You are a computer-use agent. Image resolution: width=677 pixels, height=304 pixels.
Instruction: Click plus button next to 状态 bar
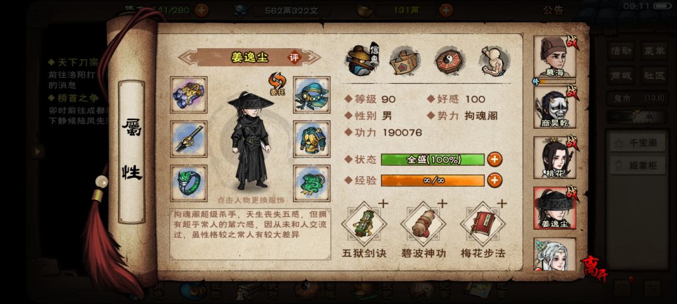click(495, 160)
